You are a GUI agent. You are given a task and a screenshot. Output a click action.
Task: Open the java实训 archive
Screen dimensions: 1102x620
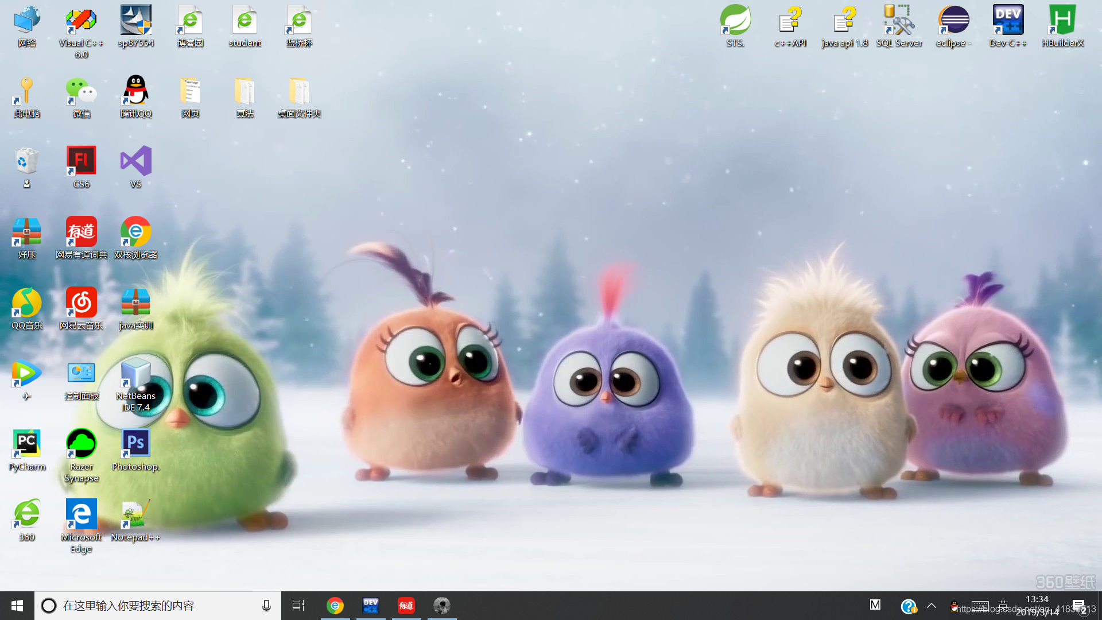tap(136, 309)
